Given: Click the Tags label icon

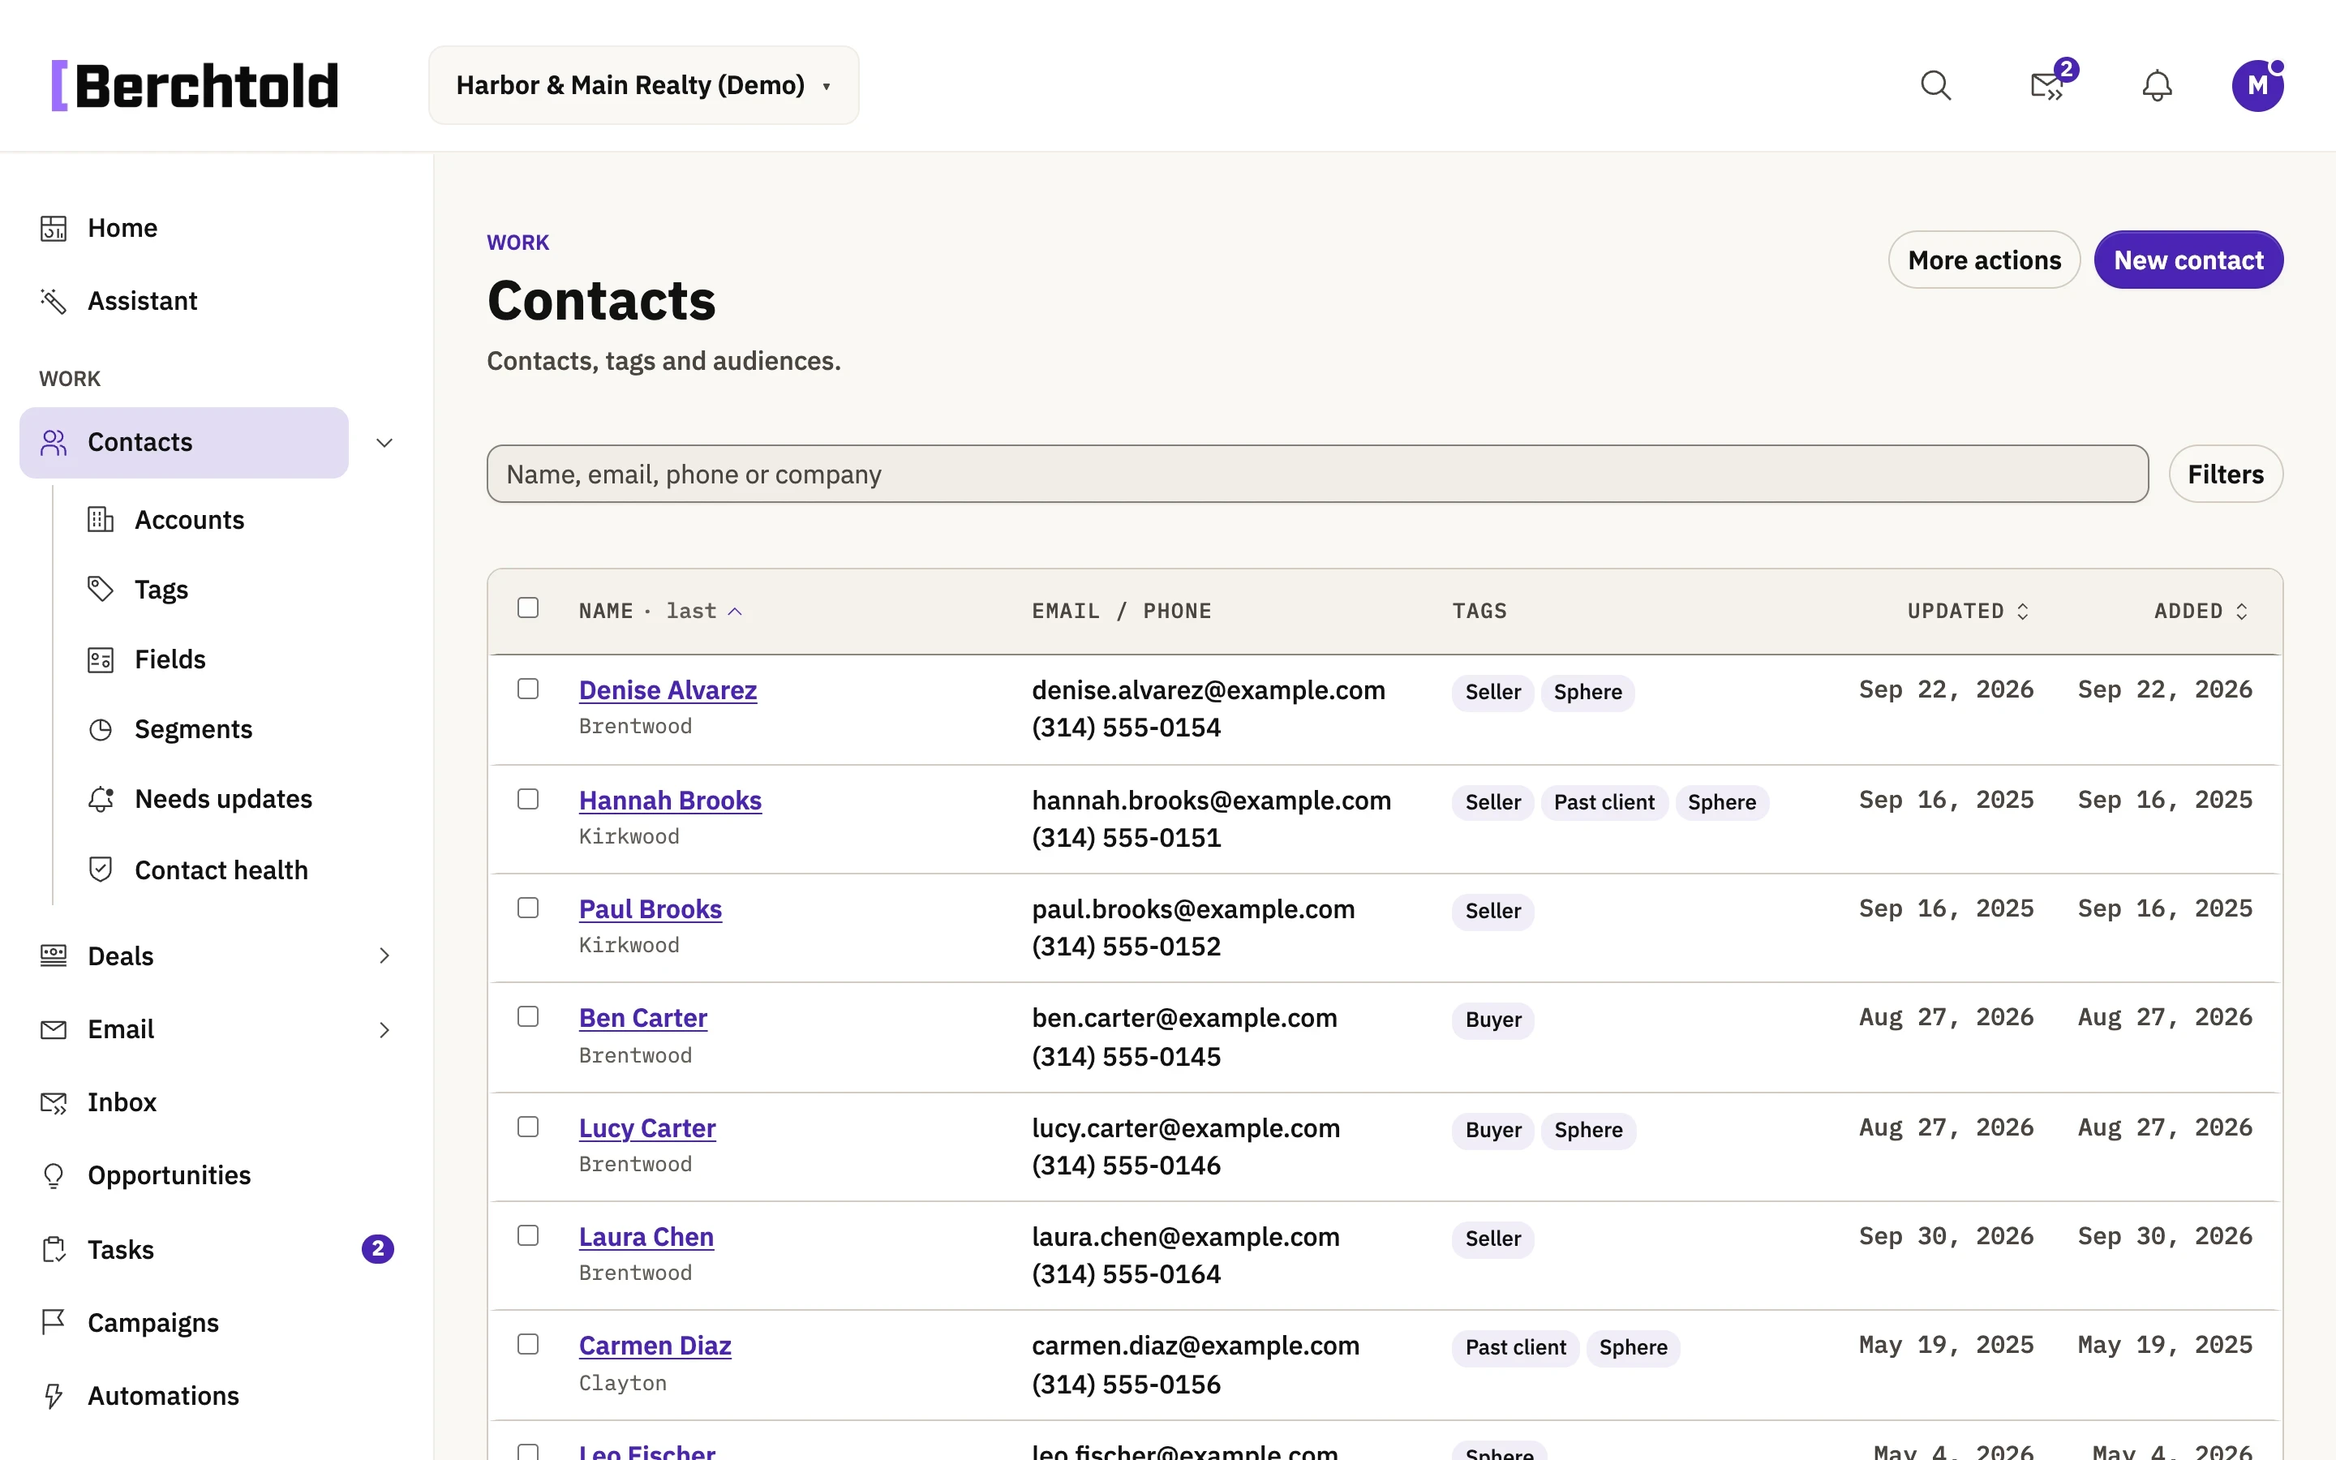Looking at the screenshot, I should [101, 589].
